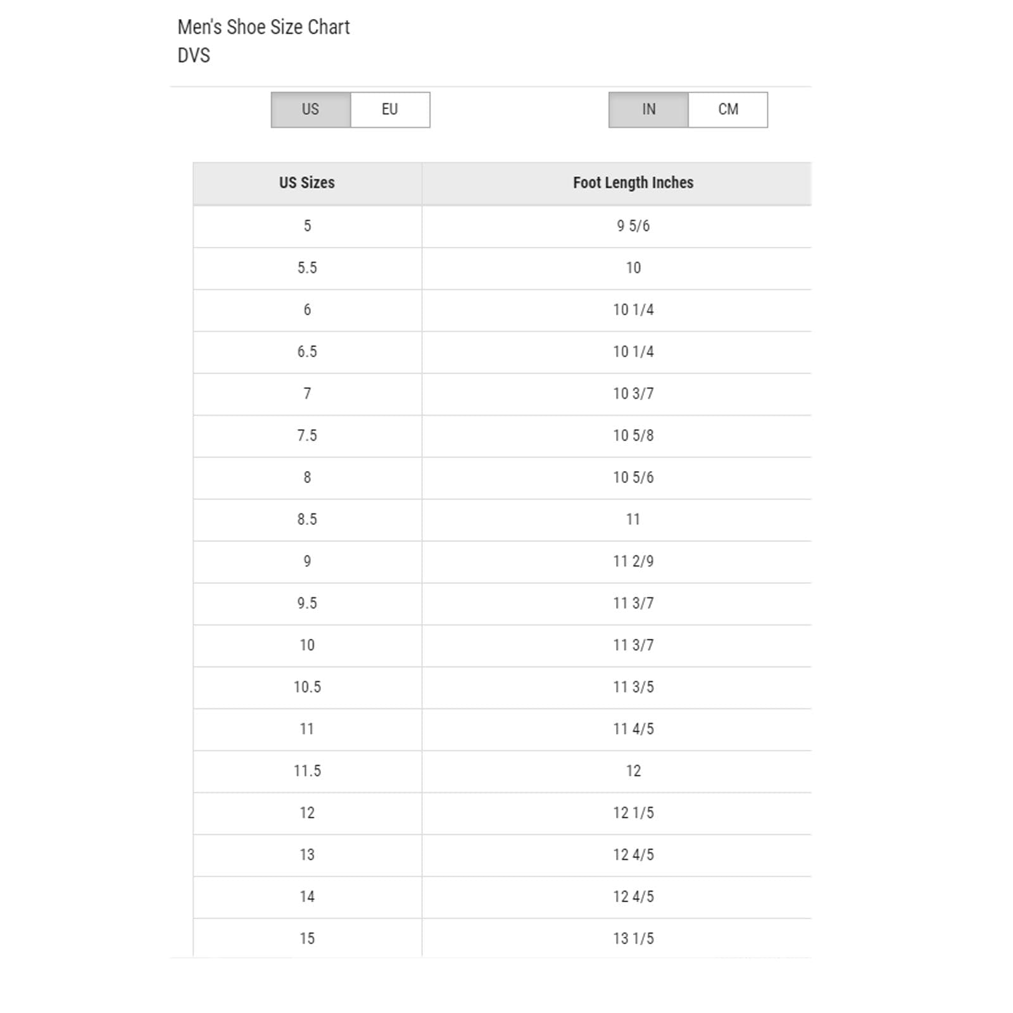Switch measurement units to CM

727,110
